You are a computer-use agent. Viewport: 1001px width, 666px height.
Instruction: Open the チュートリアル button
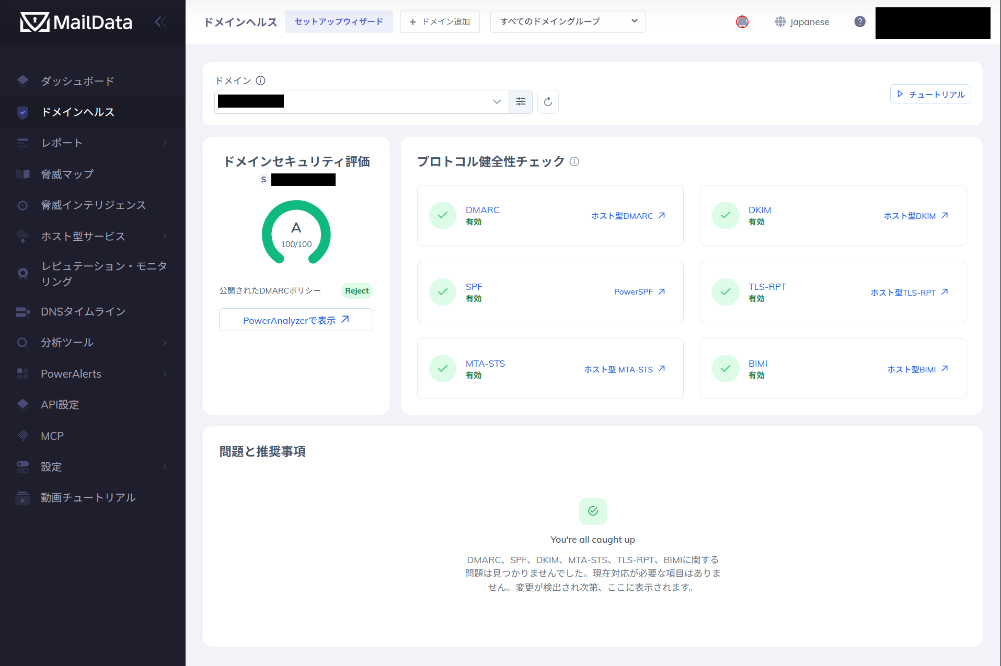930,94
